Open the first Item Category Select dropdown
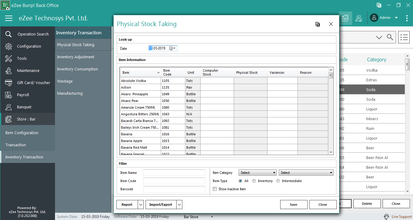The image size is (413, 220). [x=258, y=173]
